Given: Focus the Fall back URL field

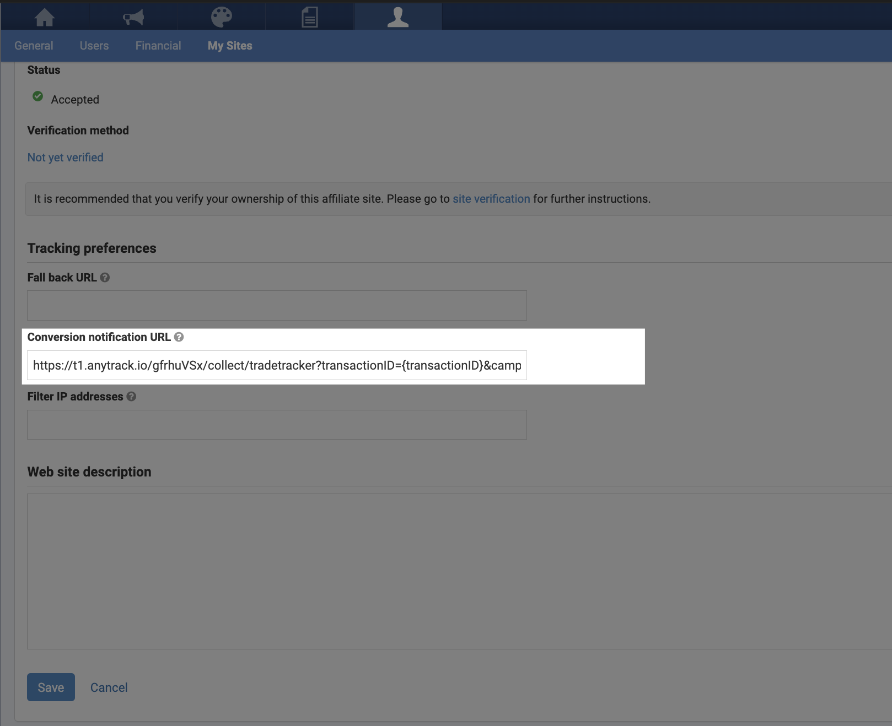Looking at the screenshot, I should click(277, 305).
